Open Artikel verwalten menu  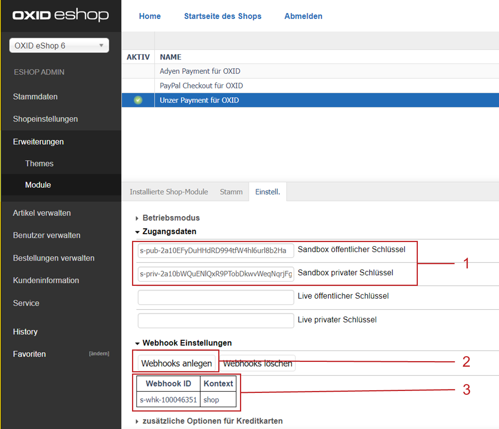[x=42, y=213]
